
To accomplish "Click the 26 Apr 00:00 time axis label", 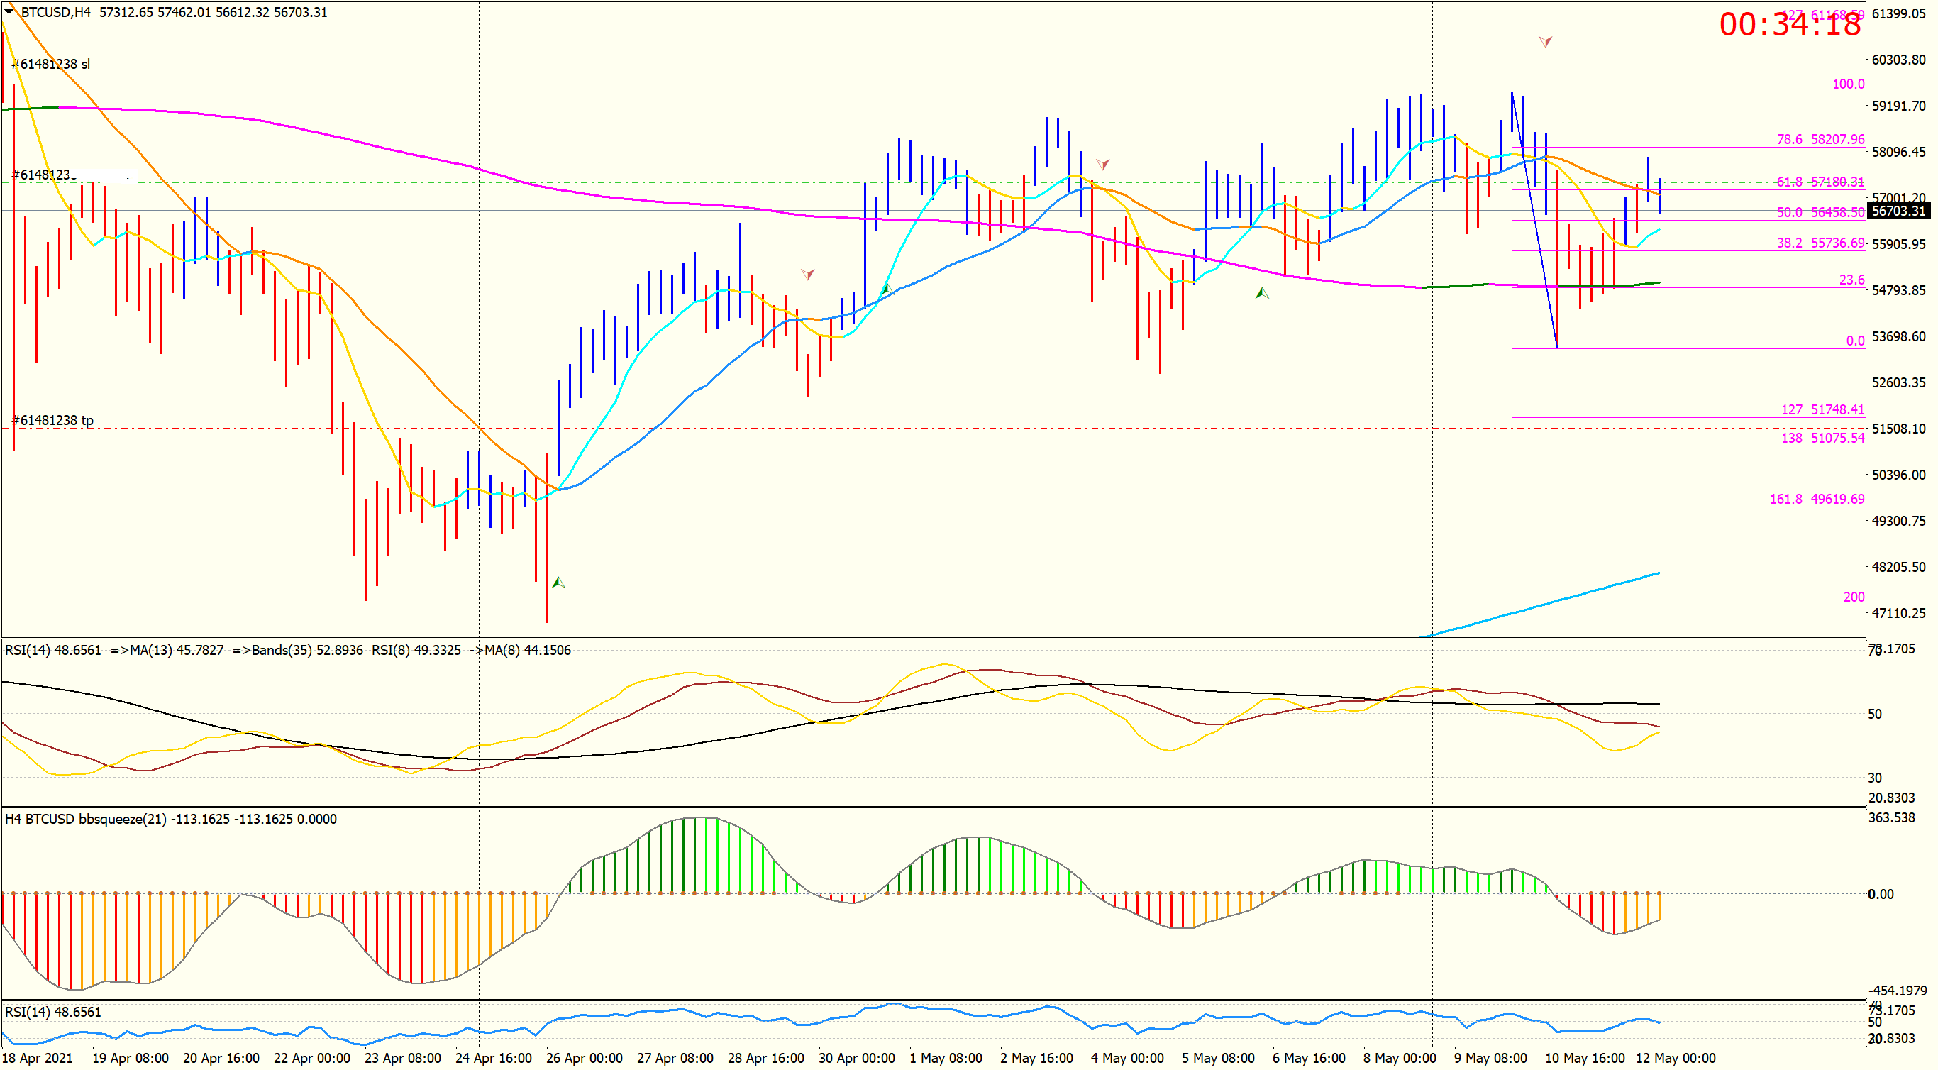I will tap(584, 1058).
